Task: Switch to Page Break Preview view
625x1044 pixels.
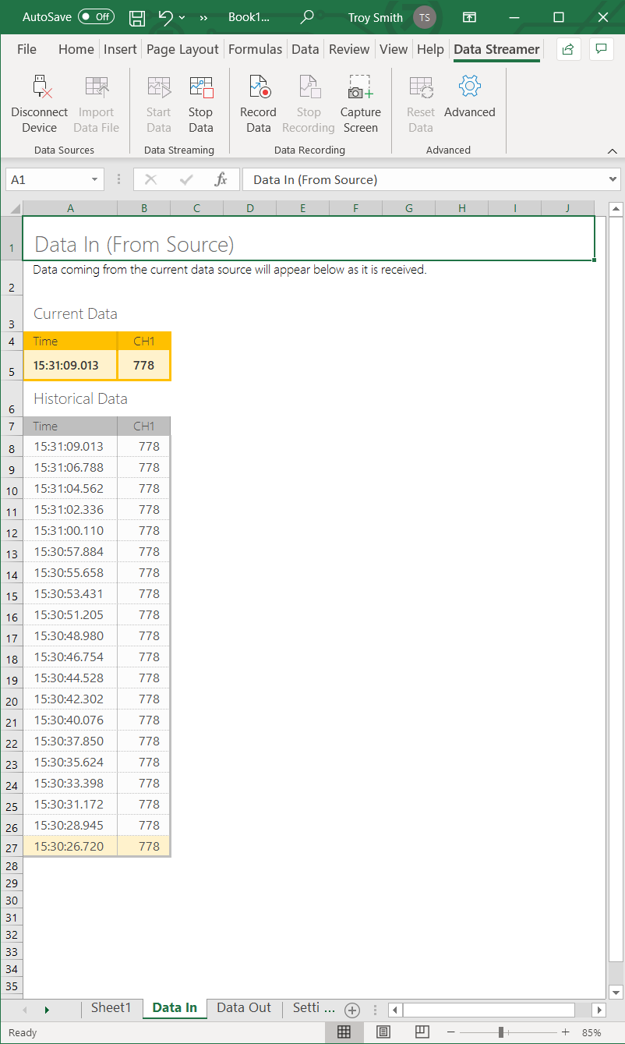Action: coord(422,1032)
